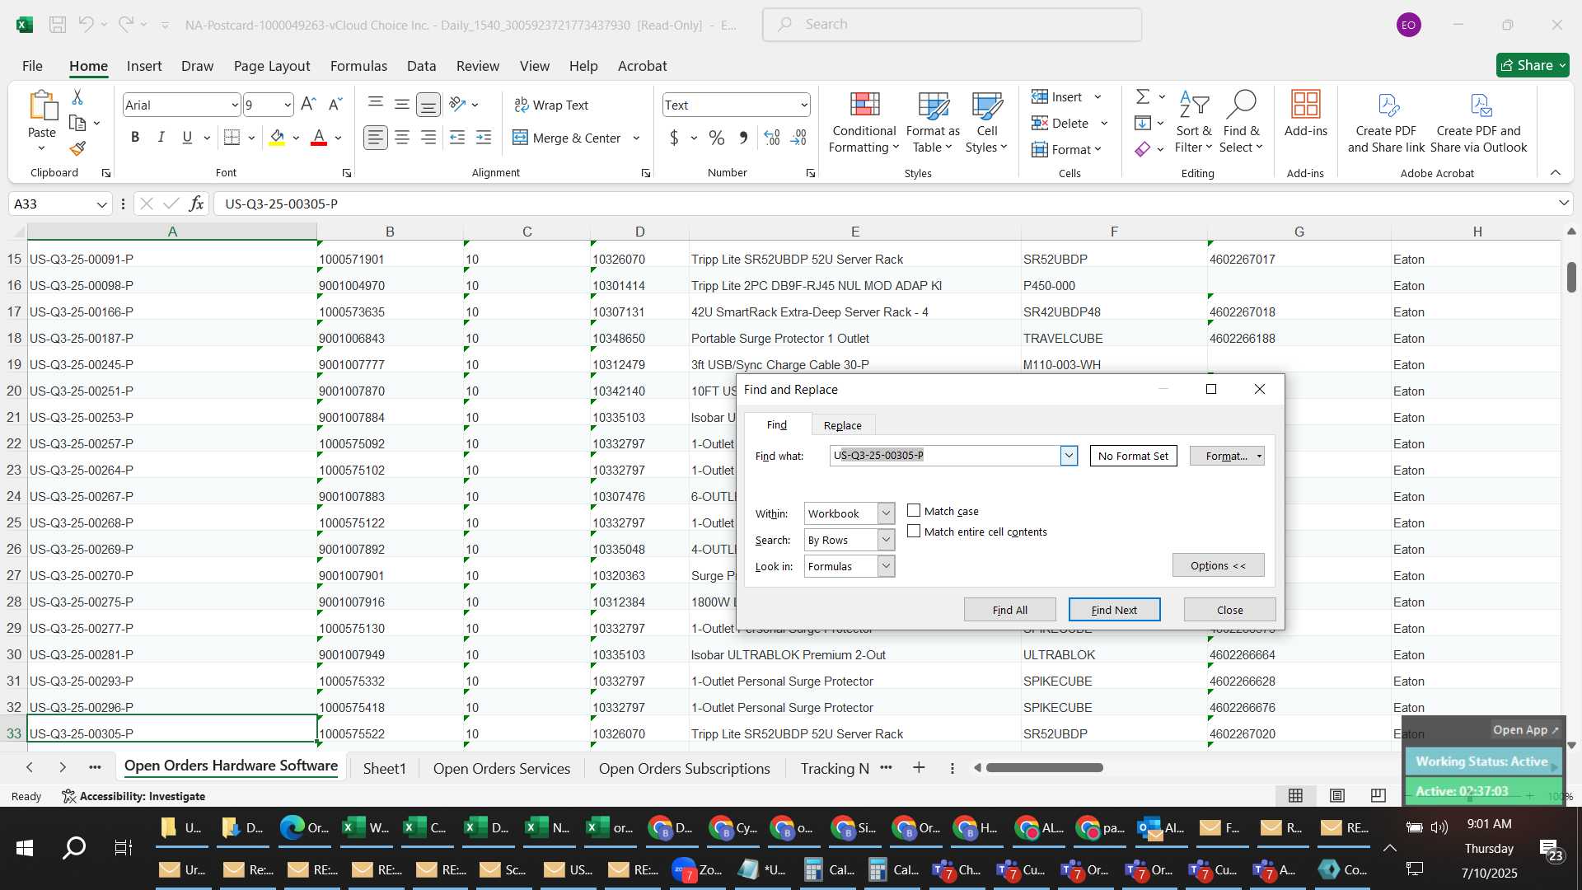This screenshot has width=1582, height=890.
Task: Select Top Align icon
Action: pos(376,104)
